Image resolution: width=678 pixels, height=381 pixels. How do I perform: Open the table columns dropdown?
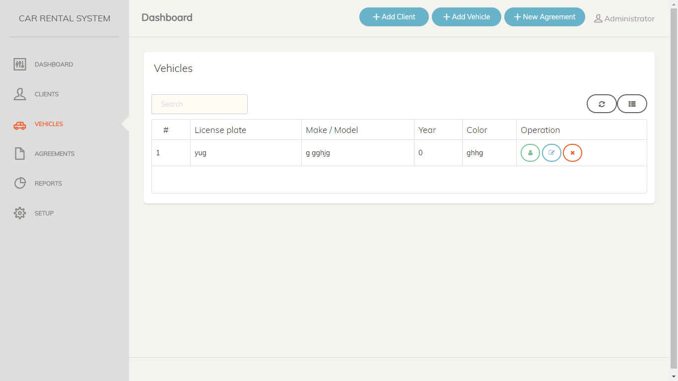click(632, 104)
